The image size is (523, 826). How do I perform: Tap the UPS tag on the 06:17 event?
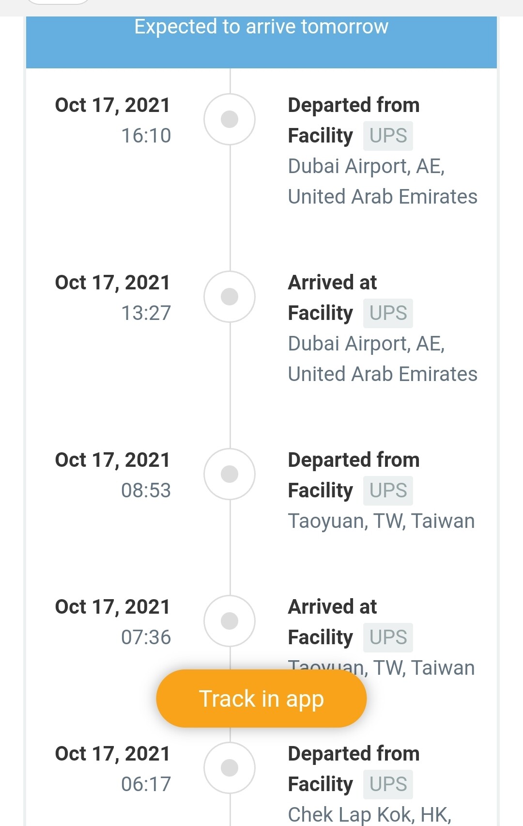(388, 784)
